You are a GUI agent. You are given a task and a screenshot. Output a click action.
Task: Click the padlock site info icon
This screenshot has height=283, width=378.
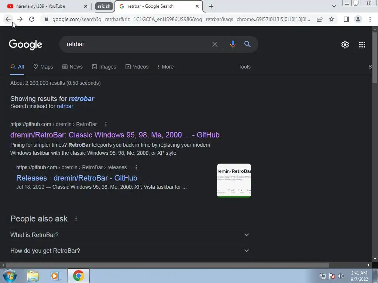click(47, 19)
